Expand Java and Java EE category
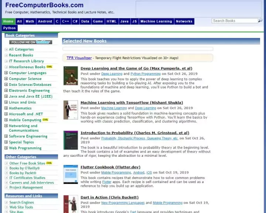 [x=6, y=96]
